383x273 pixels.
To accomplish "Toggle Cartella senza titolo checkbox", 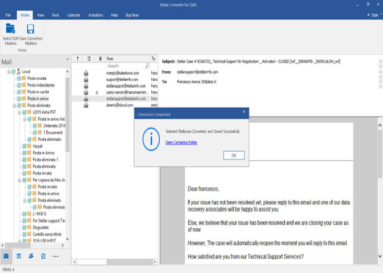I will coord(24,234).
